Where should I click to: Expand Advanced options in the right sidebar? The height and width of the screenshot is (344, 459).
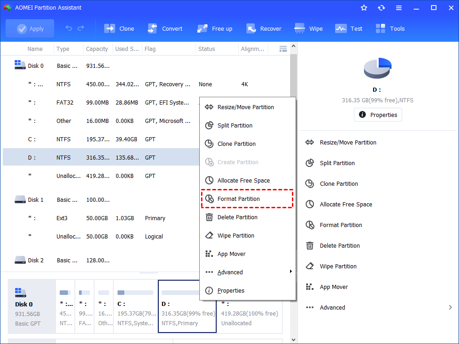pos(332,307)
